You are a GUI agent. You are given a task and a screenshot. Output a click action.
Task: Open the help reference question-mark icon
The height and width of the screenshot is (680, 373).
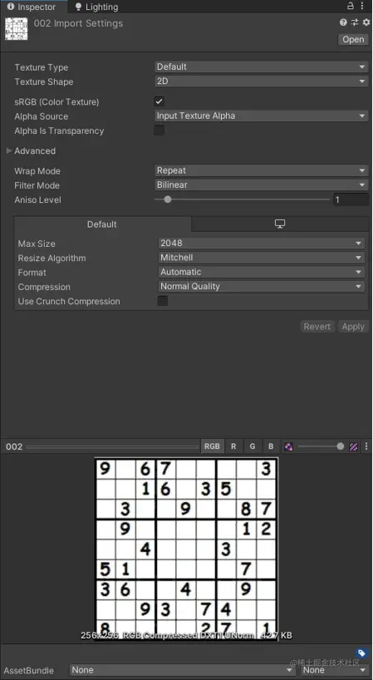click(x=343, y=22)
